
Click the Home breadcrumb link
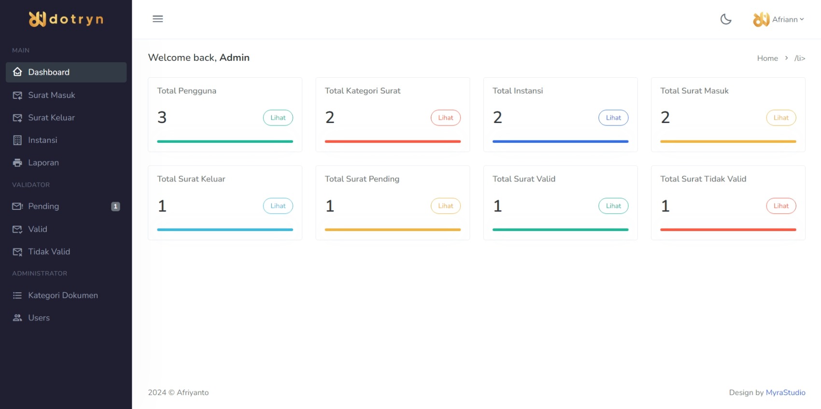(767, 58)
